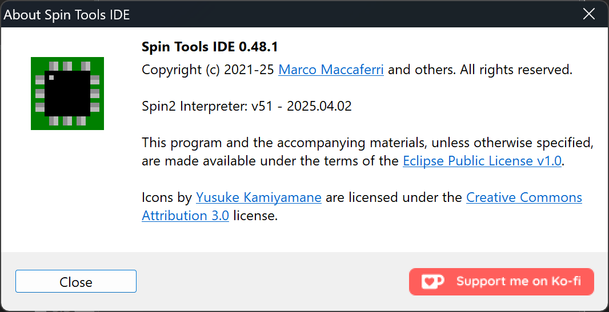
Task: Click the Close button
Action: pos(76,281)
